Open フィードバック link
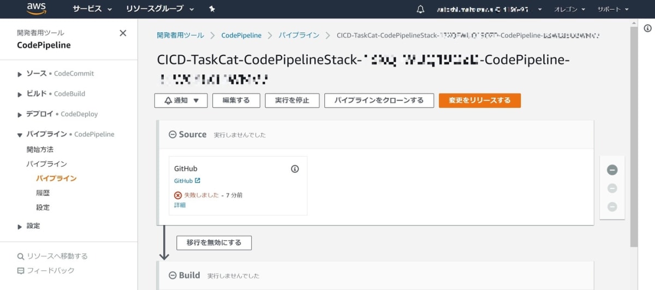The height and width of the screenshot is (290, 655). 50,270
